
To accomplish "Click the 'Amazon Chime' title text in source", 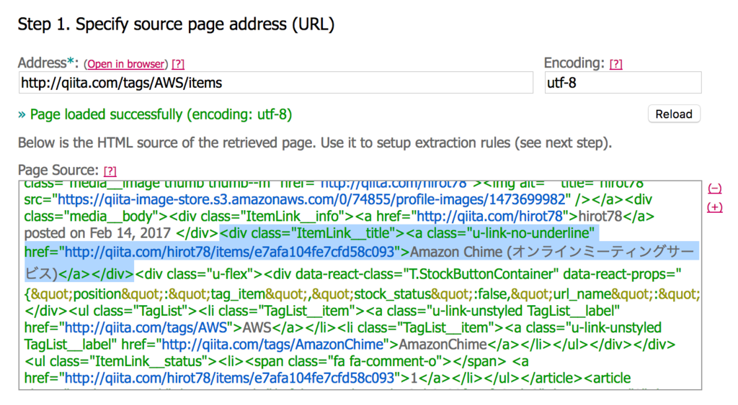I will tap(456, 252).
